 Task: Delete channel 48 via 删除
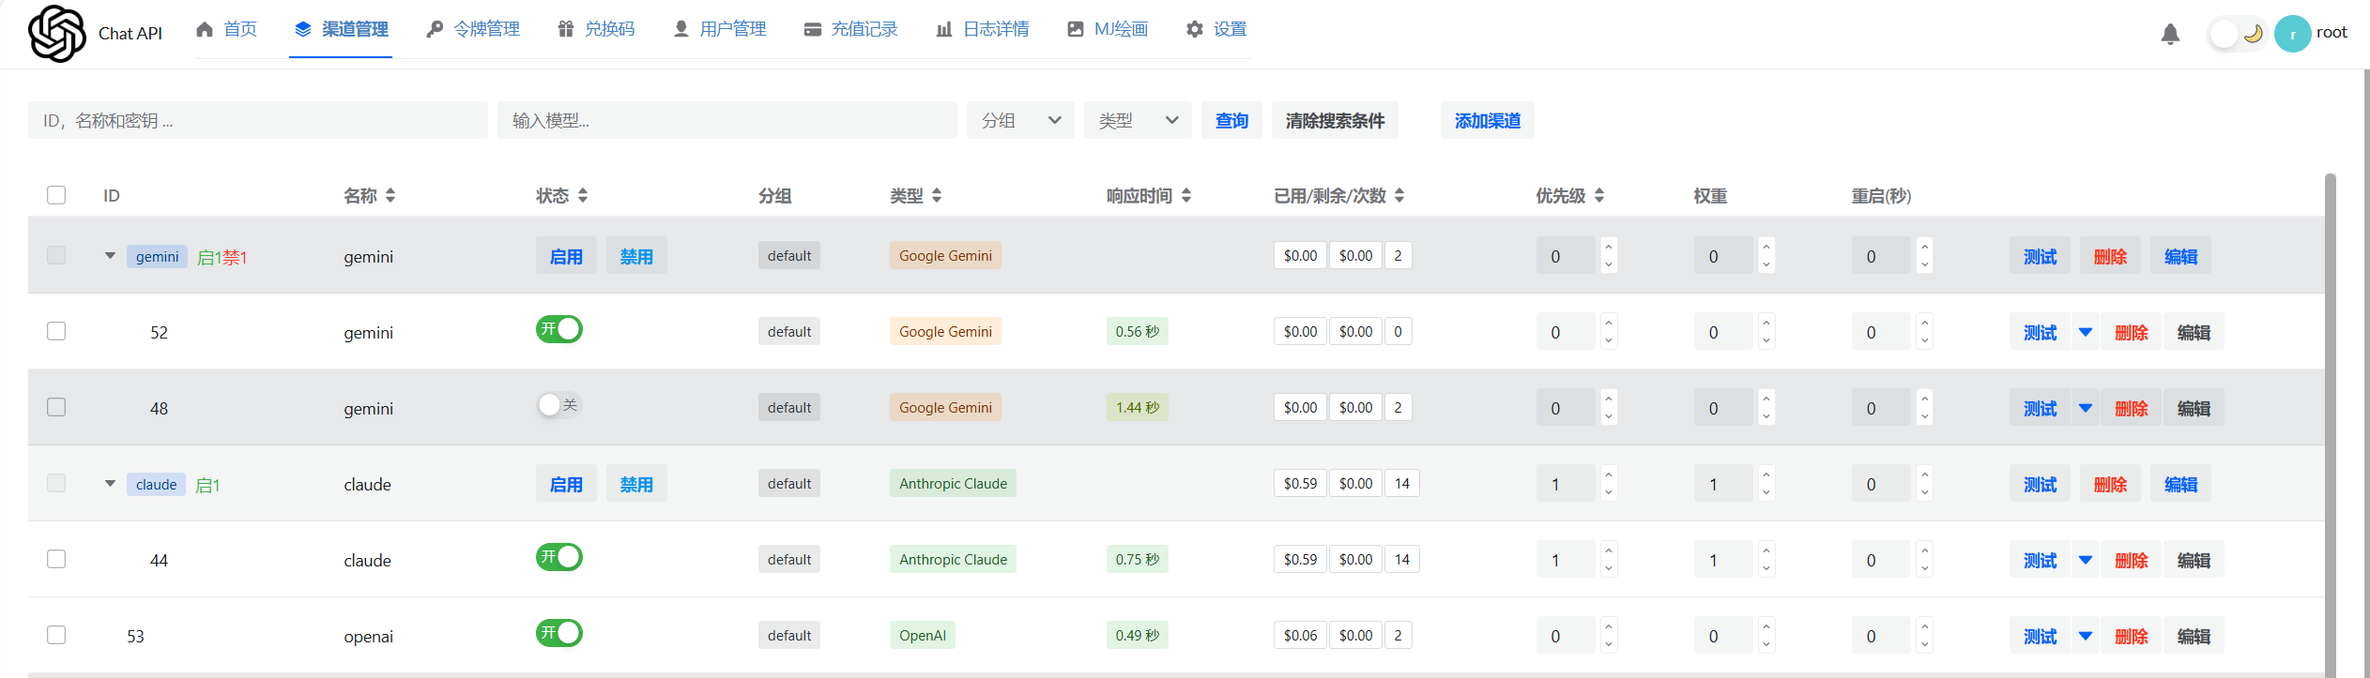(2132, 408)
